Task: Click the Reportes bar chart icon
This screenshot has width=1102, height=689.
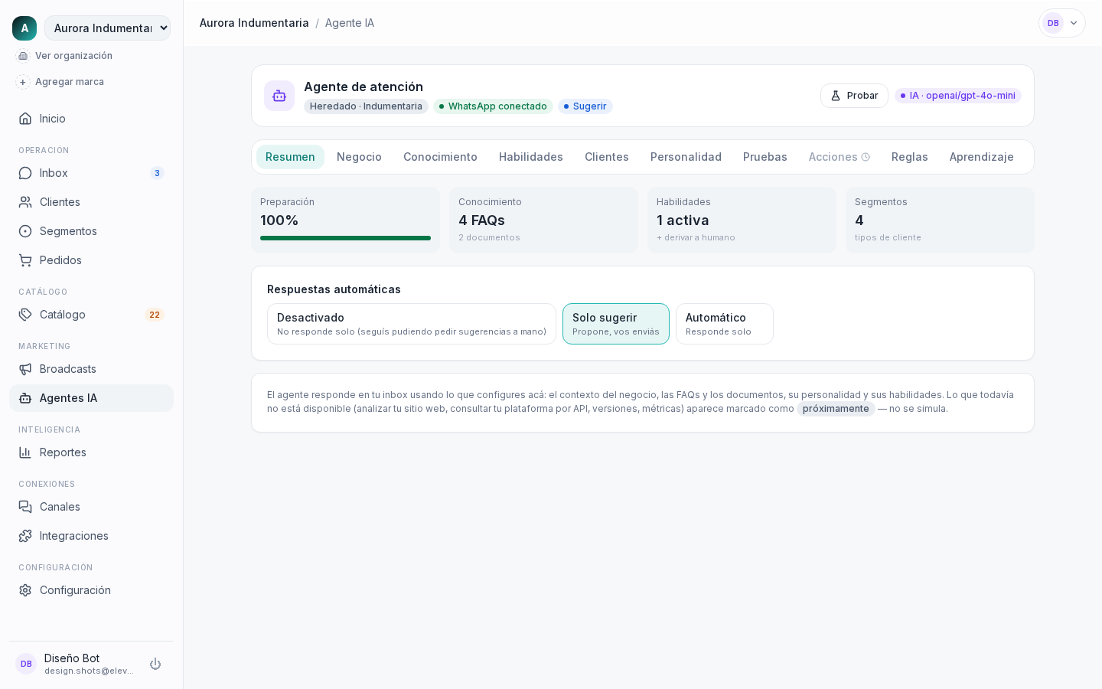Action: (25, 452)
